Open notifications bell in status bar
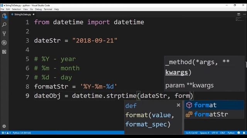This screenshot has width=247, height=138. click(244, 133)
